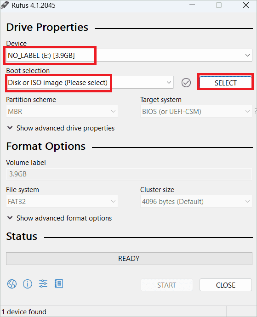
Task: Click the Volume label text field
Action: click(129, 174)
